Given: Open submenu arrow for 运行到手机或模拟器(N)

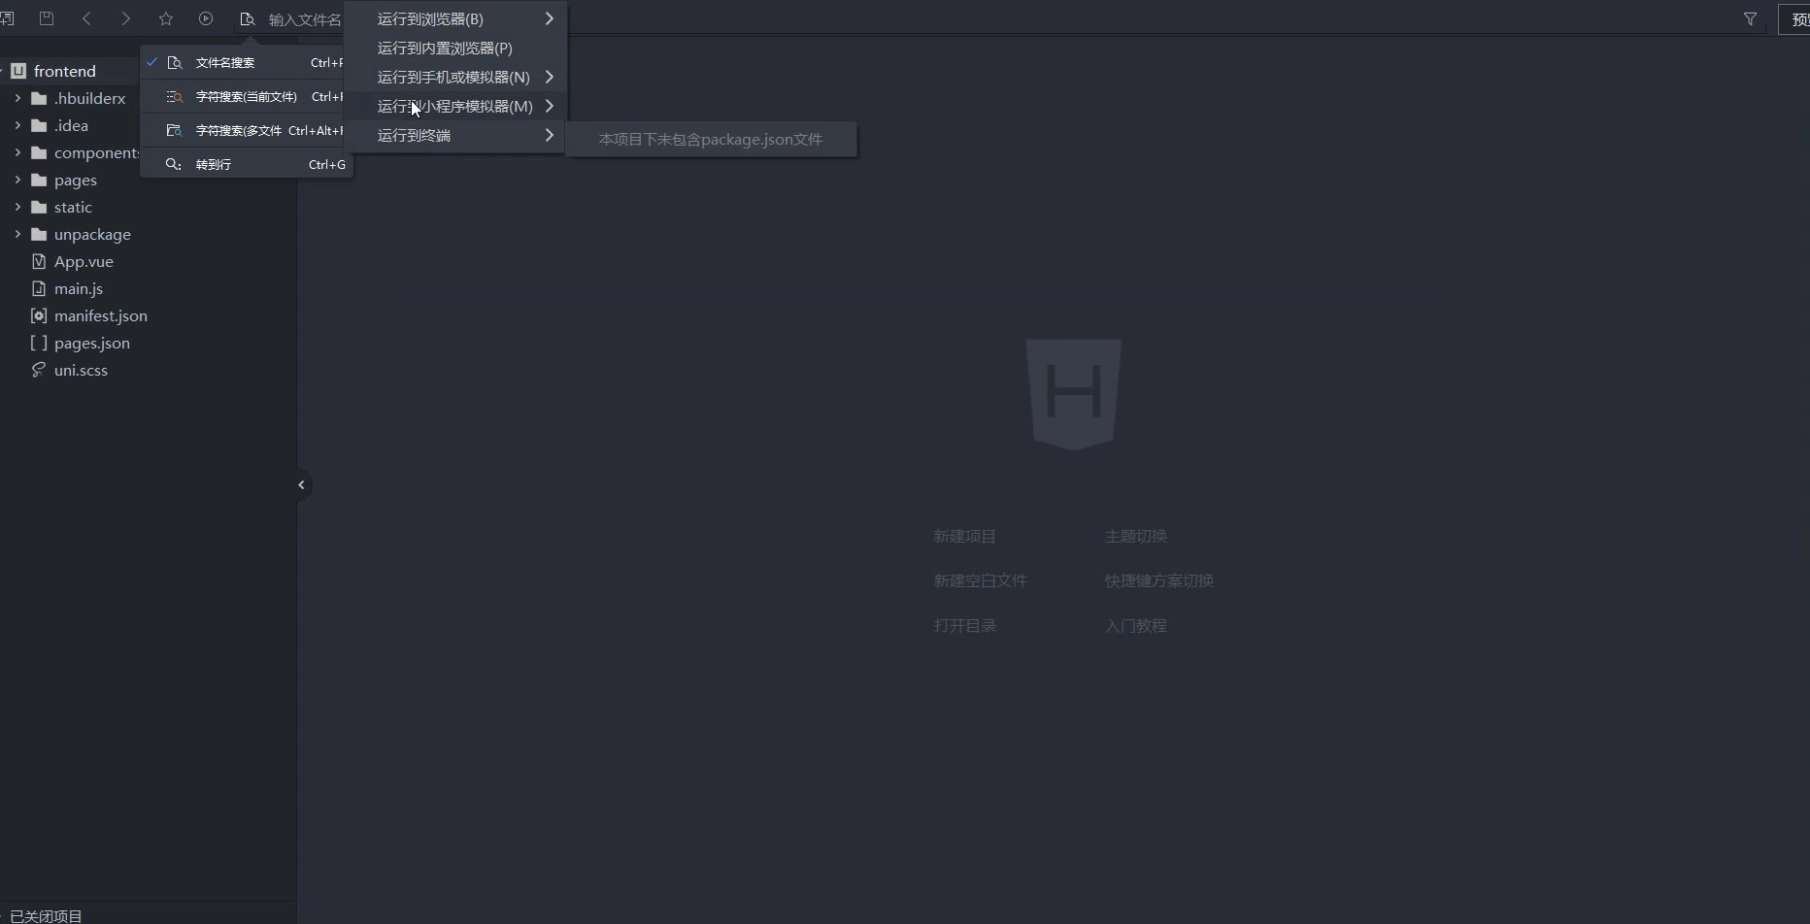Looking at the screenshot, I should coord(549,77).
